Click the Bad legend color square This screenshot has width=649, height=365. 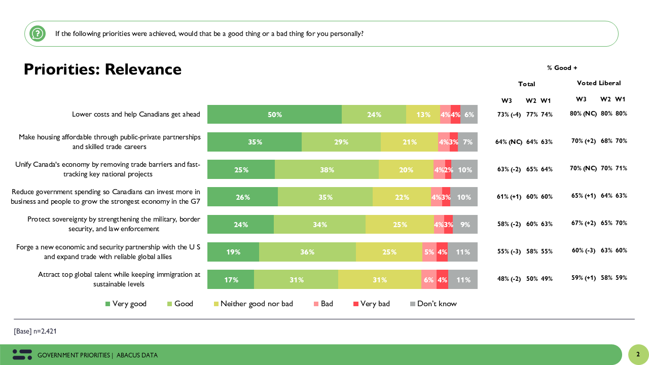[316, 304]
